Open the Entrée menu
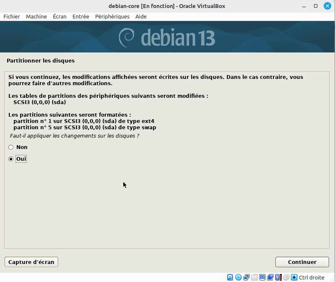 [x=81, y=16]
